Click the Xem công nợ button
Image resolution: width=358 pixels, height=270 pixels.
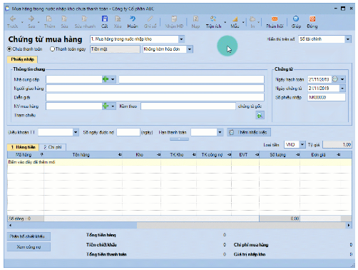pos(29,247)
